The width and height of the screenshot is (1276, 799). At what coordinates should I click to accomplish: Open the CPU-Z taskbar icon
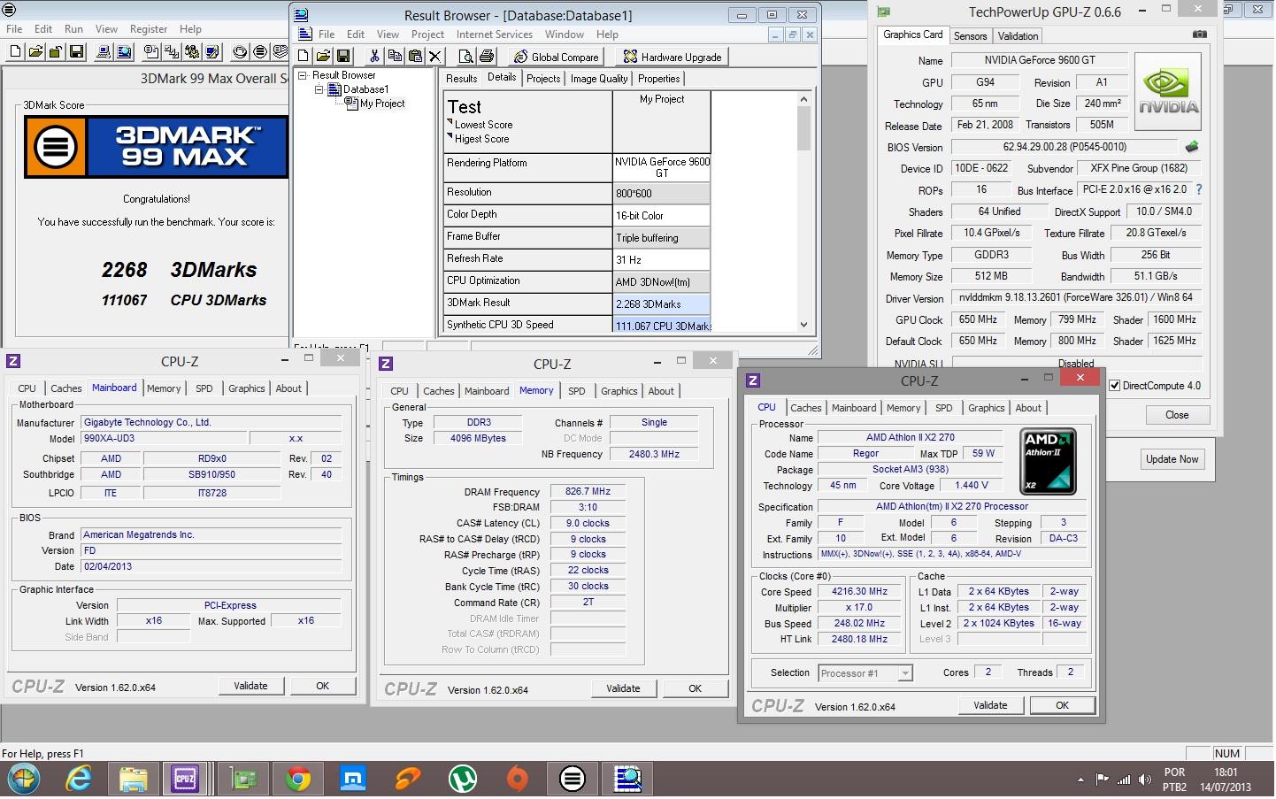click(x=185, y=779)
